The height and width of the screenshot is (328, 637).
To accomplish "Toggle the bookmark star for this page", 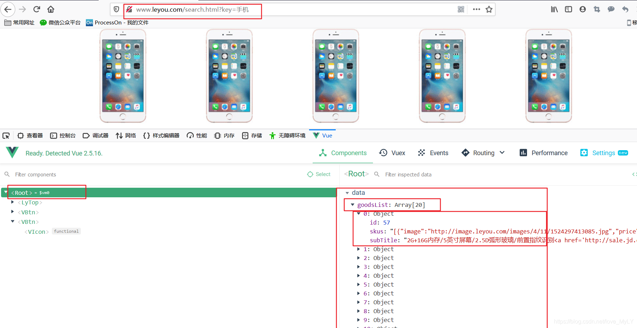I will 489,9.
